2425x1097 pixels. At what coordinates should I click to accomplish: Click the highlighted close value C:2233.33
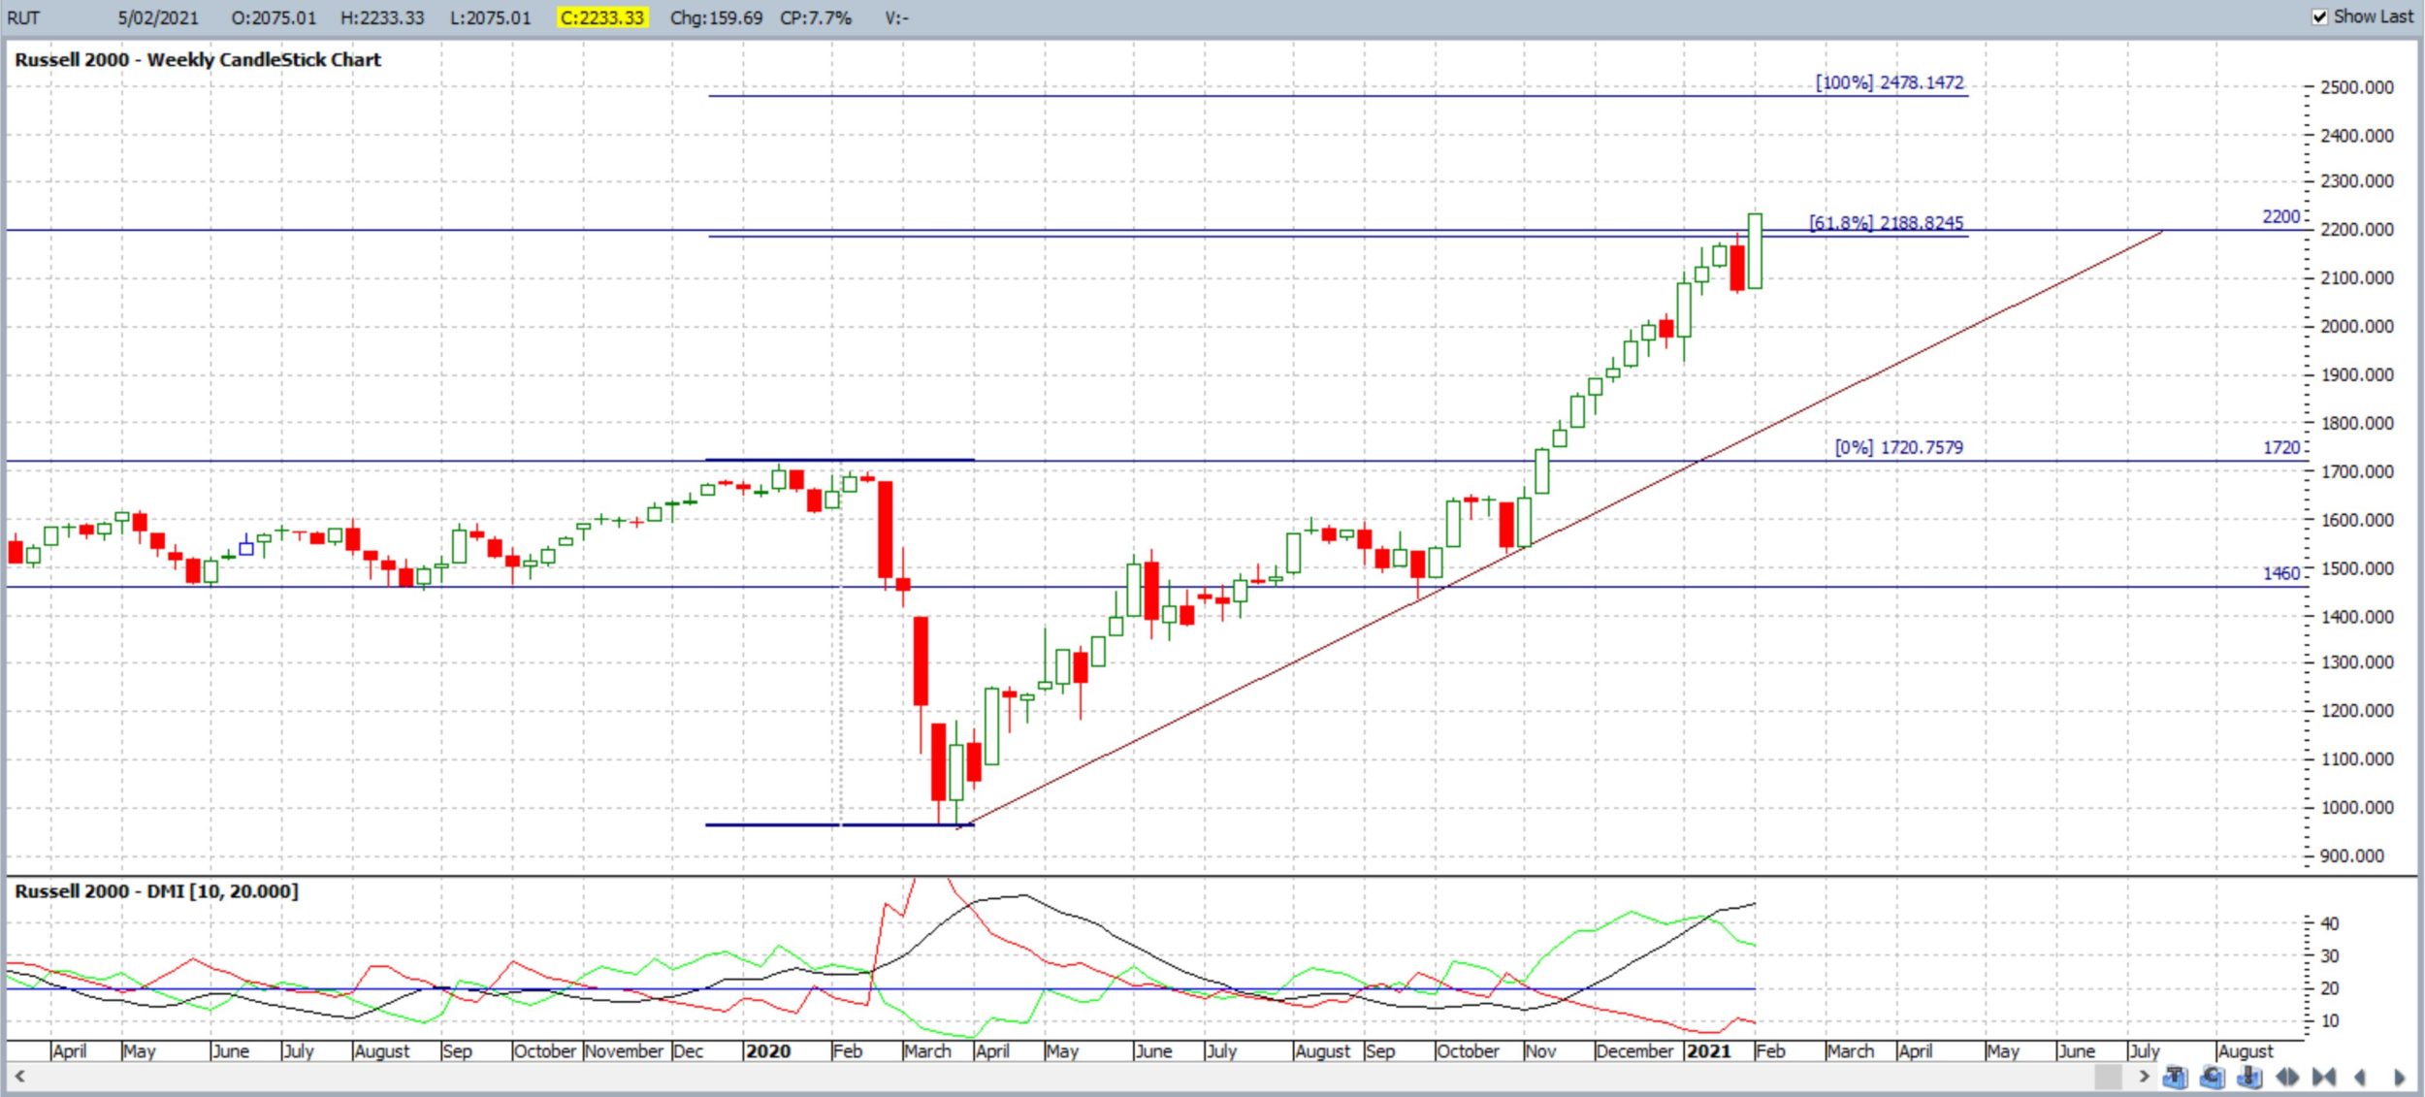(x=602, y=17)
